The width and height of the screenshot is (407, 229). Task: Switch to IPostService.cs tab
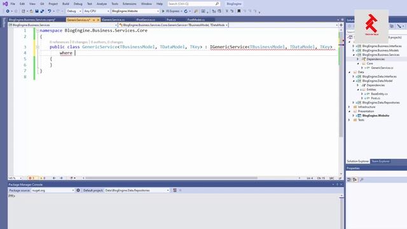point(146,20)
